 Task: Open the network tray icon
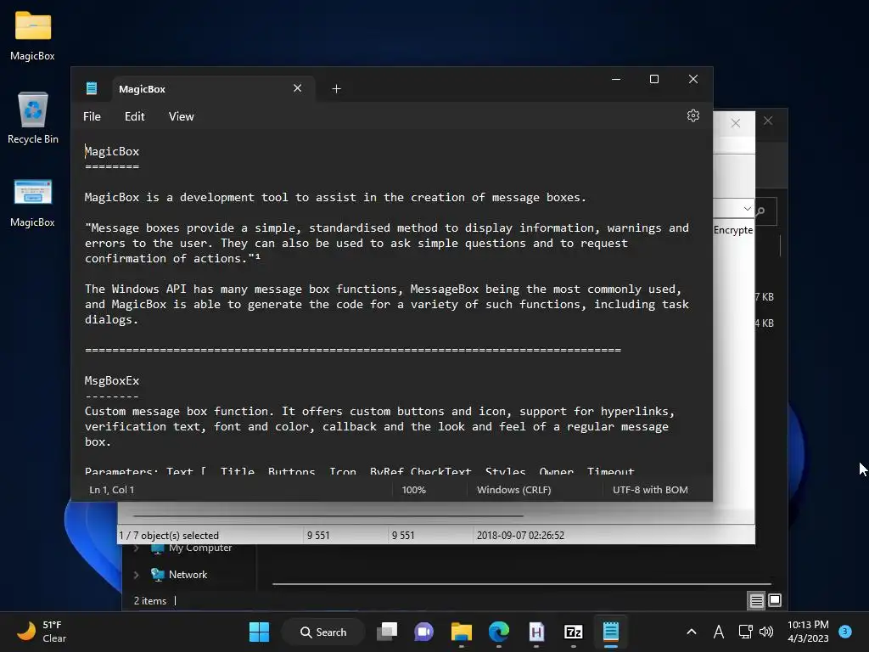pyautogui.click(x=745, y=632)
